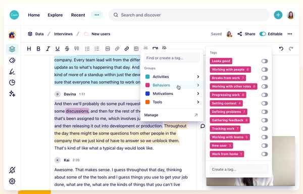Select the Tools group label
The height and width of the screenshot is (194, 303).
157,102
